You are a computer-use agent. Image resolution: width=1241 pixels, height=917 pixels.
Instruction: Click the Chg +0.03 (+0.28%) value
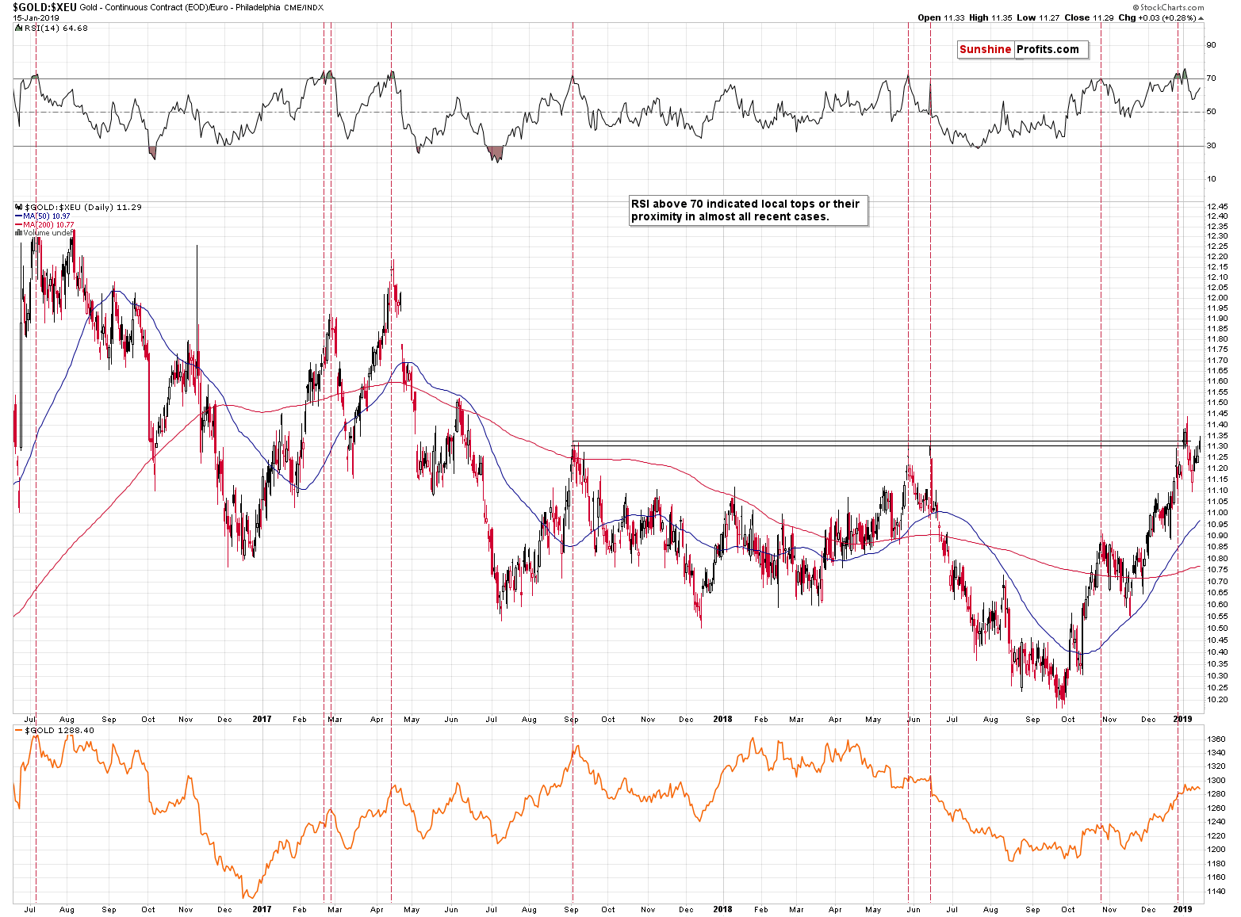point(1156,17)
